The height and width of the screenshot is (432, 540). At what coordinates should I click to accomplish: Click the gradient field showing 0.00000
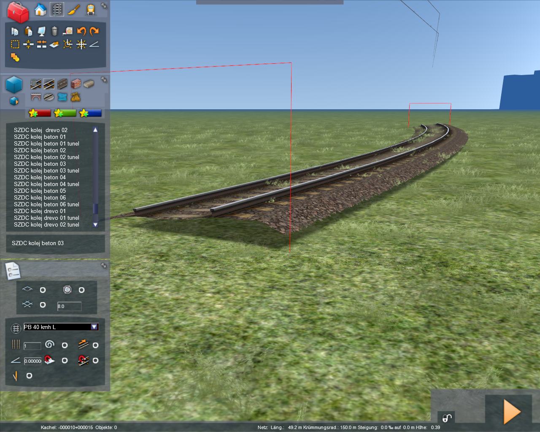32,361
